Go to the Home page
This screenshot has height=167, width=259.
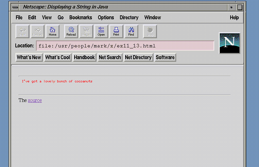click(x=53, y=31)
